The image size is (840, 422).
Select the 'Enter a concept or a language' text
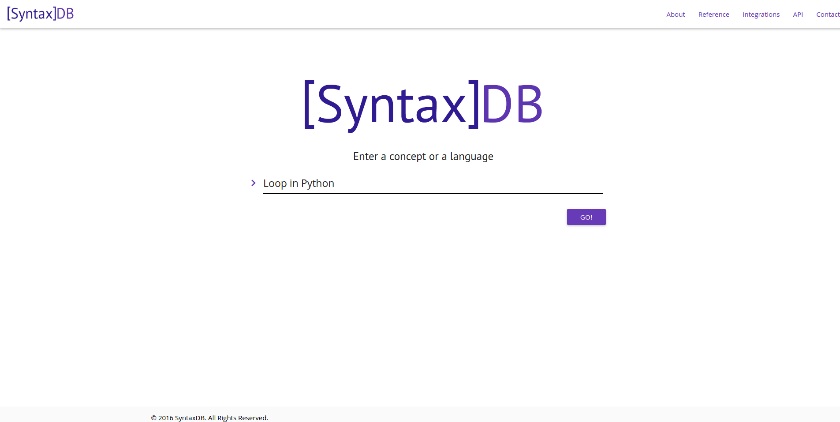point(423,157)
